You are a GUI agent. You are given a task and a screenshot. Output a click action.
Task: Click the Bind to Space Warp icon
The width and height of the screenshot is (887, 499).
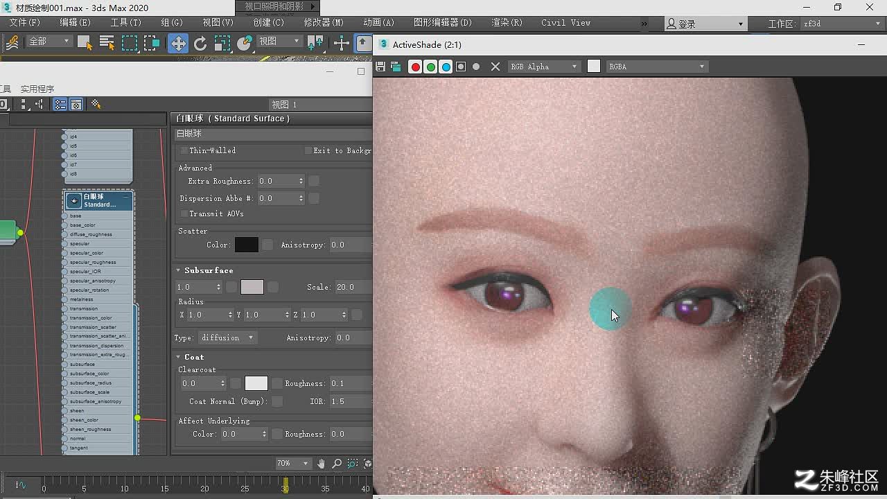(12, 43)
